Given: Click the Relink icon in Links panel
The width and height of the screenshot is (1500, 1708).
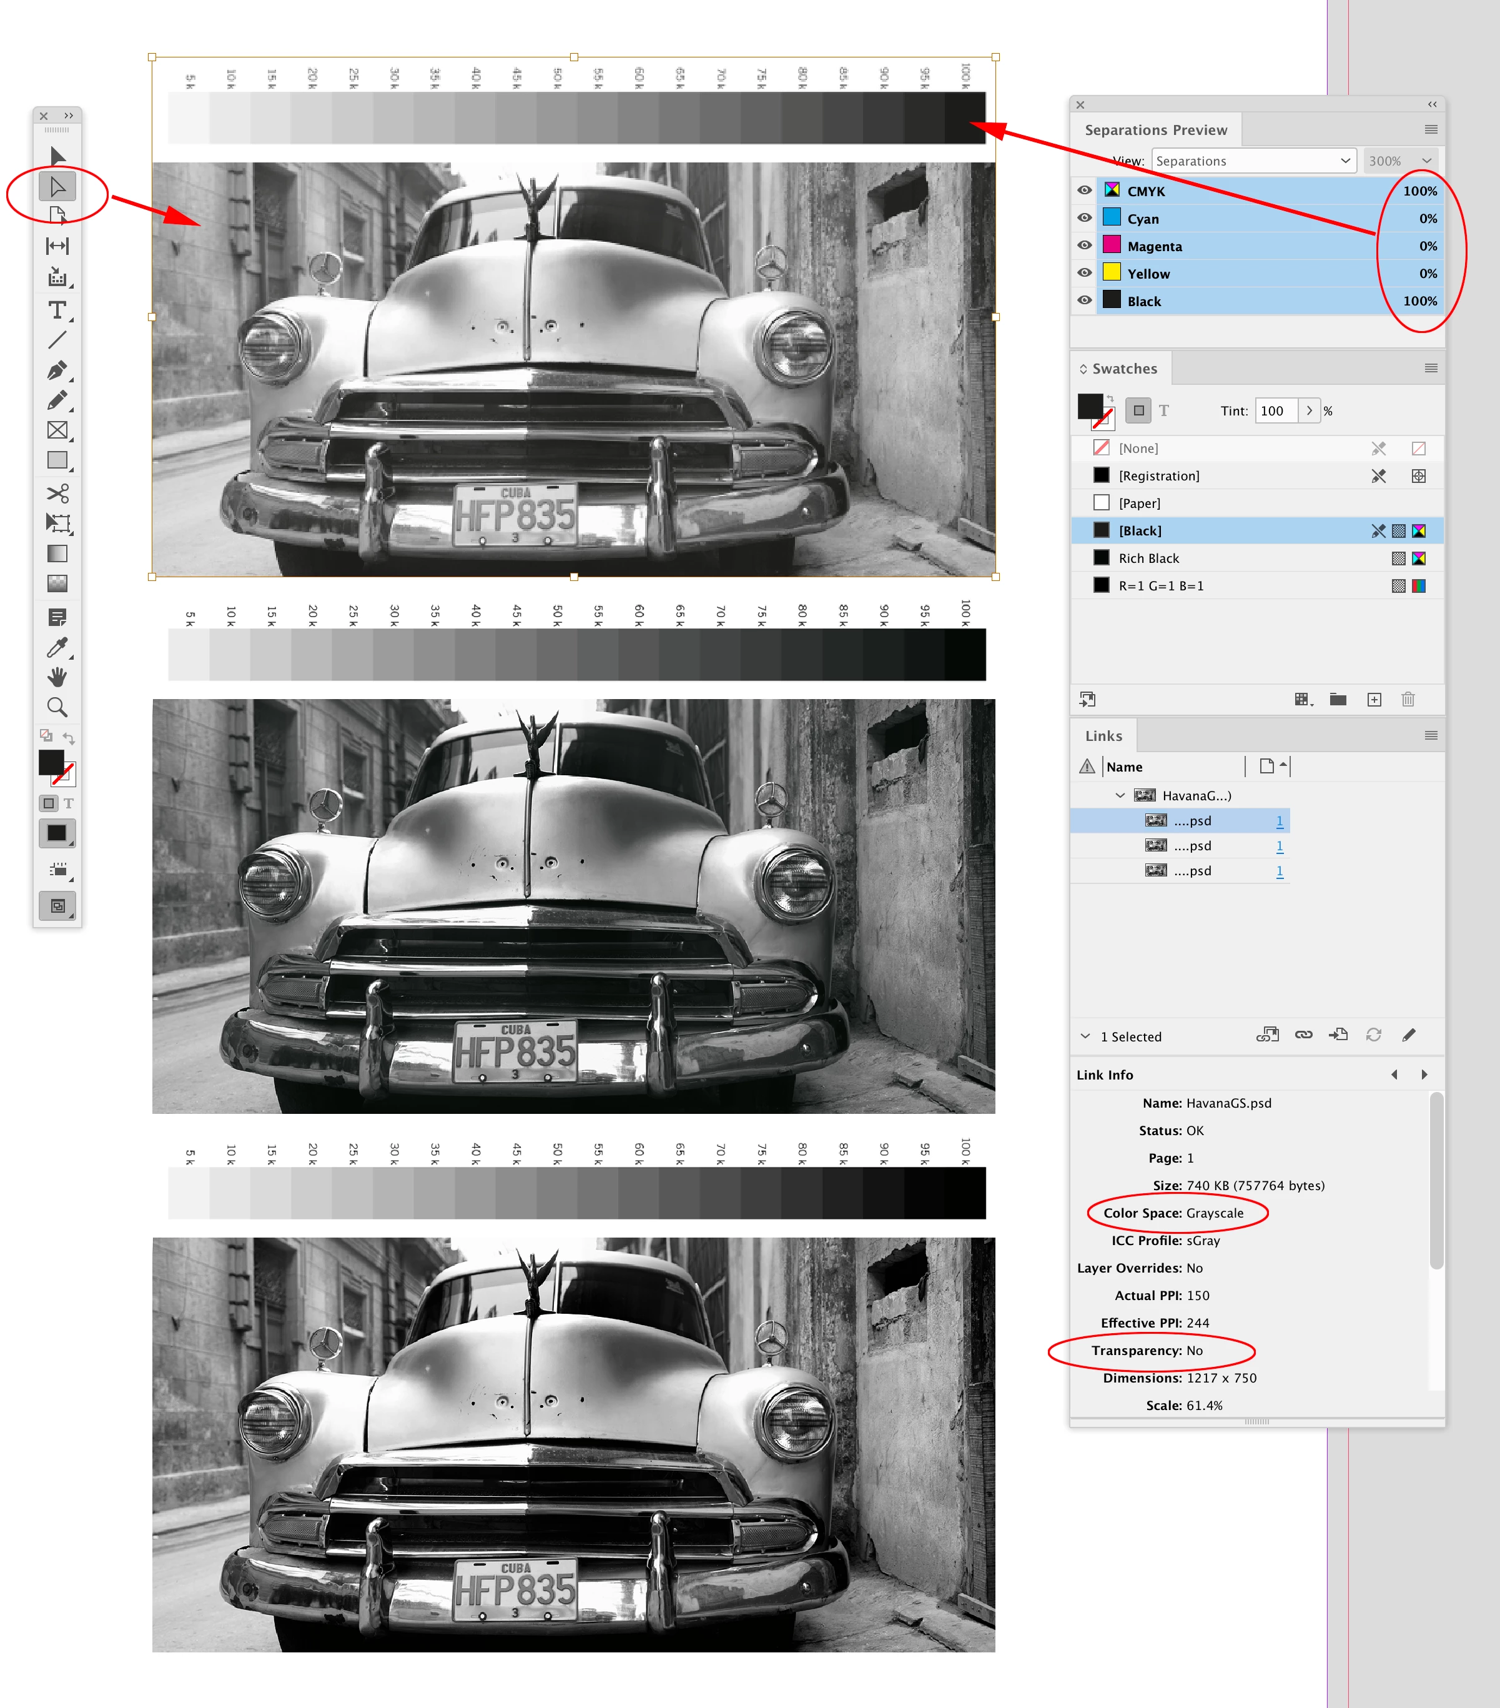Looking at the screenshot, I should 1303,1035.
